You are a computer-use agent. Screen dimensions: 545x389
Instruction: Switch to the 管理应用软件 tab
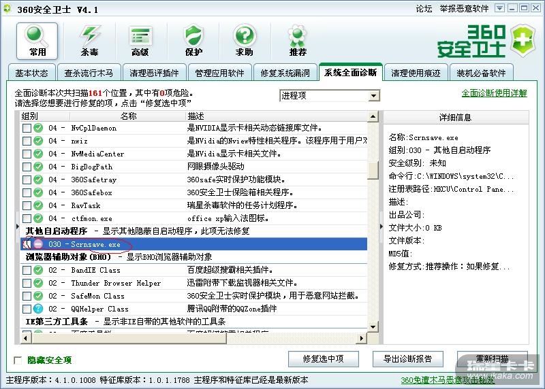point(219,73)
